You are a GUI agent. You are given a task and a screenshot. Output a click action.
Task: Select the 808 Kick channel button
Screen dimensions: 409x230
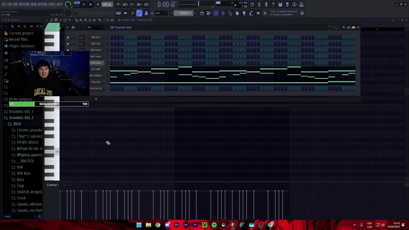point(96,37)
